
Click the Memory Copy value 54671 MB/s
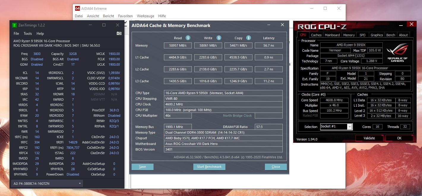(238, 45)
